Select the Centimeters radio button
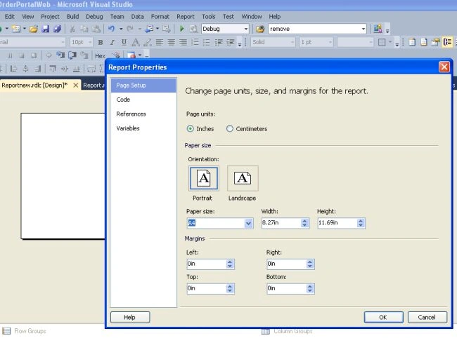The width and height of the screenshot is (457, 338). [x=230, y=129]
